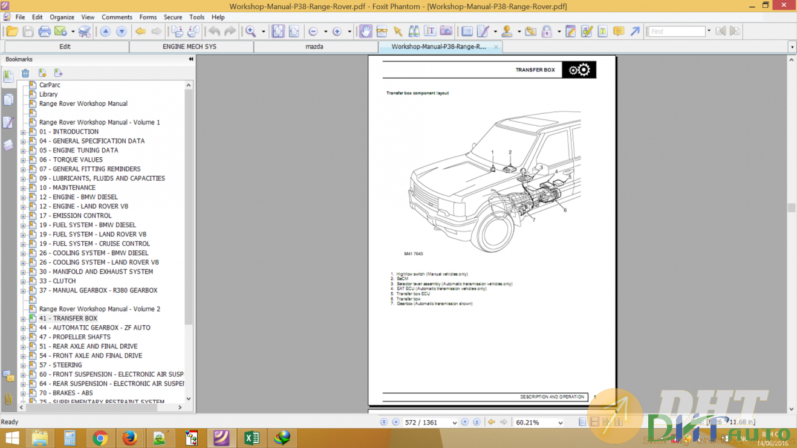Image resolution: width=797 pixels, height=448 pixels.
Task: Expand the 01 - INTRODUCTION bookmark
Action: 23,132
